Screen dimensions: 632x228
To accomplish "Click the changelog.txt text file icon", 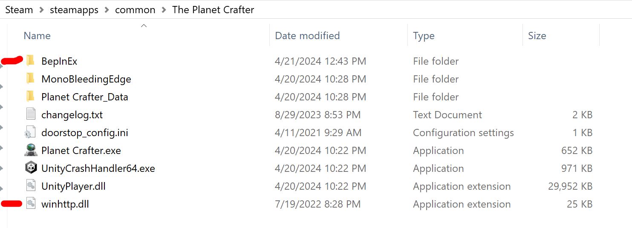I will (30, 114).
